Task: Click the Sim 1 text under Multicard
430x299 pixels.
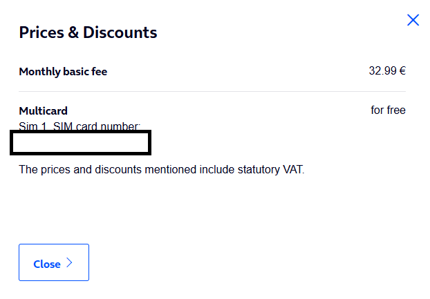Action: point(32,126)
